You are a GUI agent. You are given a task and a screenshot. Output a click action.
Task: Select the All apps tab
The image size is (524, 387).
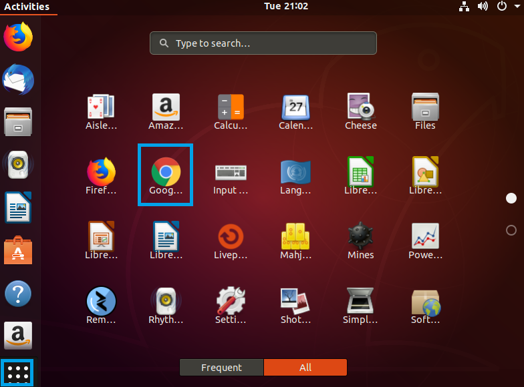tap(305, 367)
